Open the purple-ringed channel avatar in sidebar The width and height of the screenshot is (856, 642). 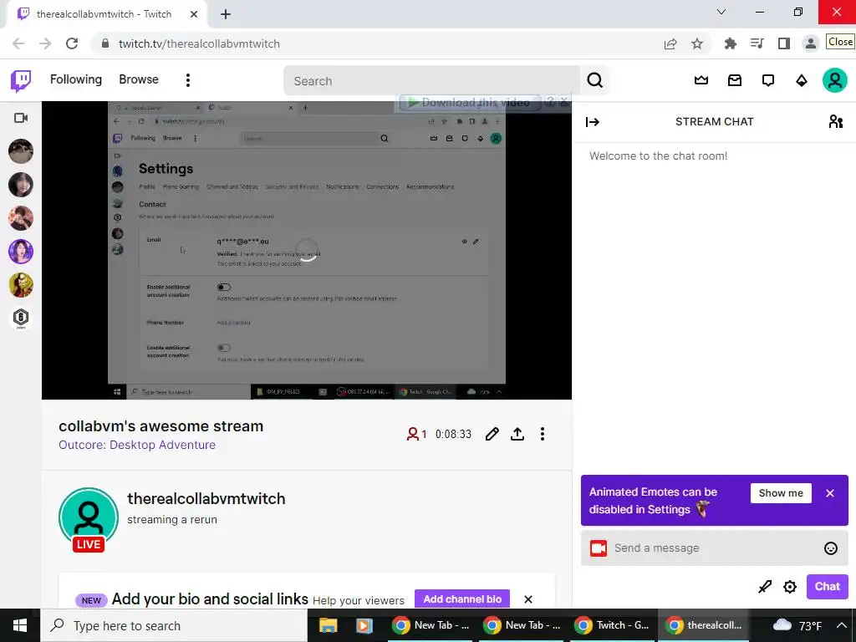tap(21, 252)
